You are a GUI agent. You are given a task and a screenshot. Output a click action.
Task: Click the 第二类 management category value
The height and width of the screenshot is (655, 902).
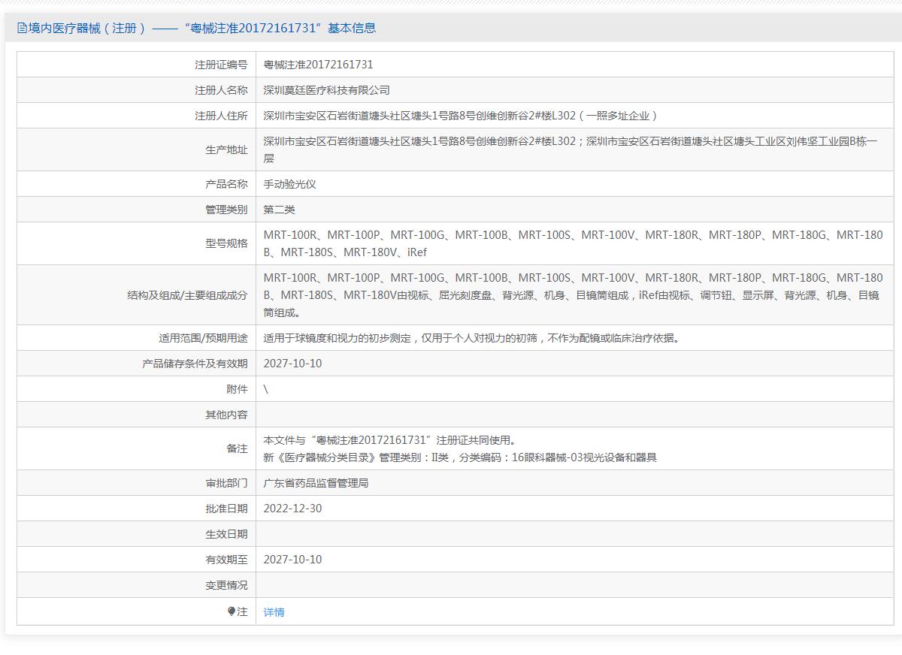pos(279,210)
